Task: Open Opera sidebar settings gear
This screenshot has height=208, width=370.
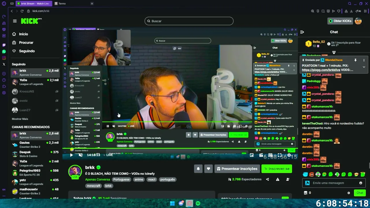Action: click(x=4, y=93)
